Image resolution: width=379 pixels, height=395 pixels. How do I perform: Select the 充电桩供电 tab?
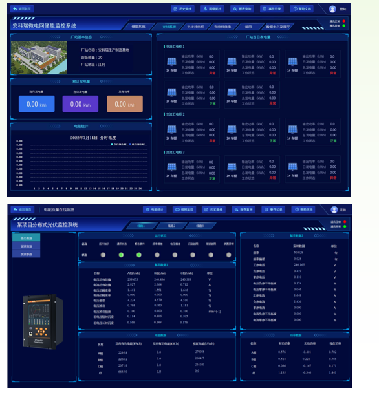pyautogui.click(x=222, y=27)
